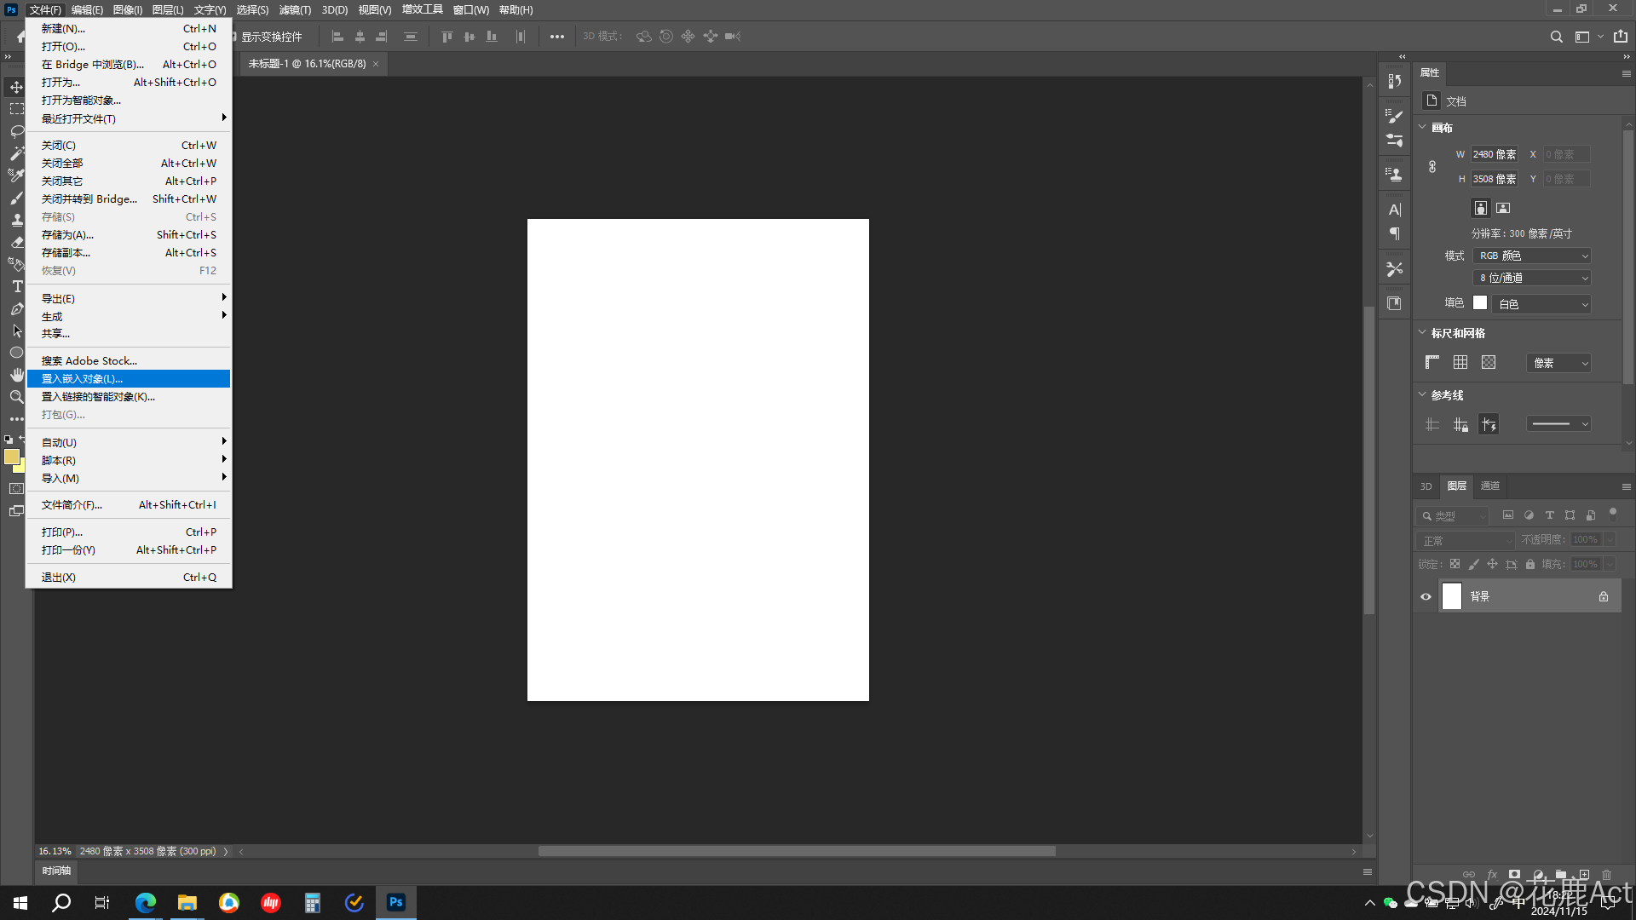Toggle grid display icon in properties
1636x920 pixels.
[x=1460, y=362]
